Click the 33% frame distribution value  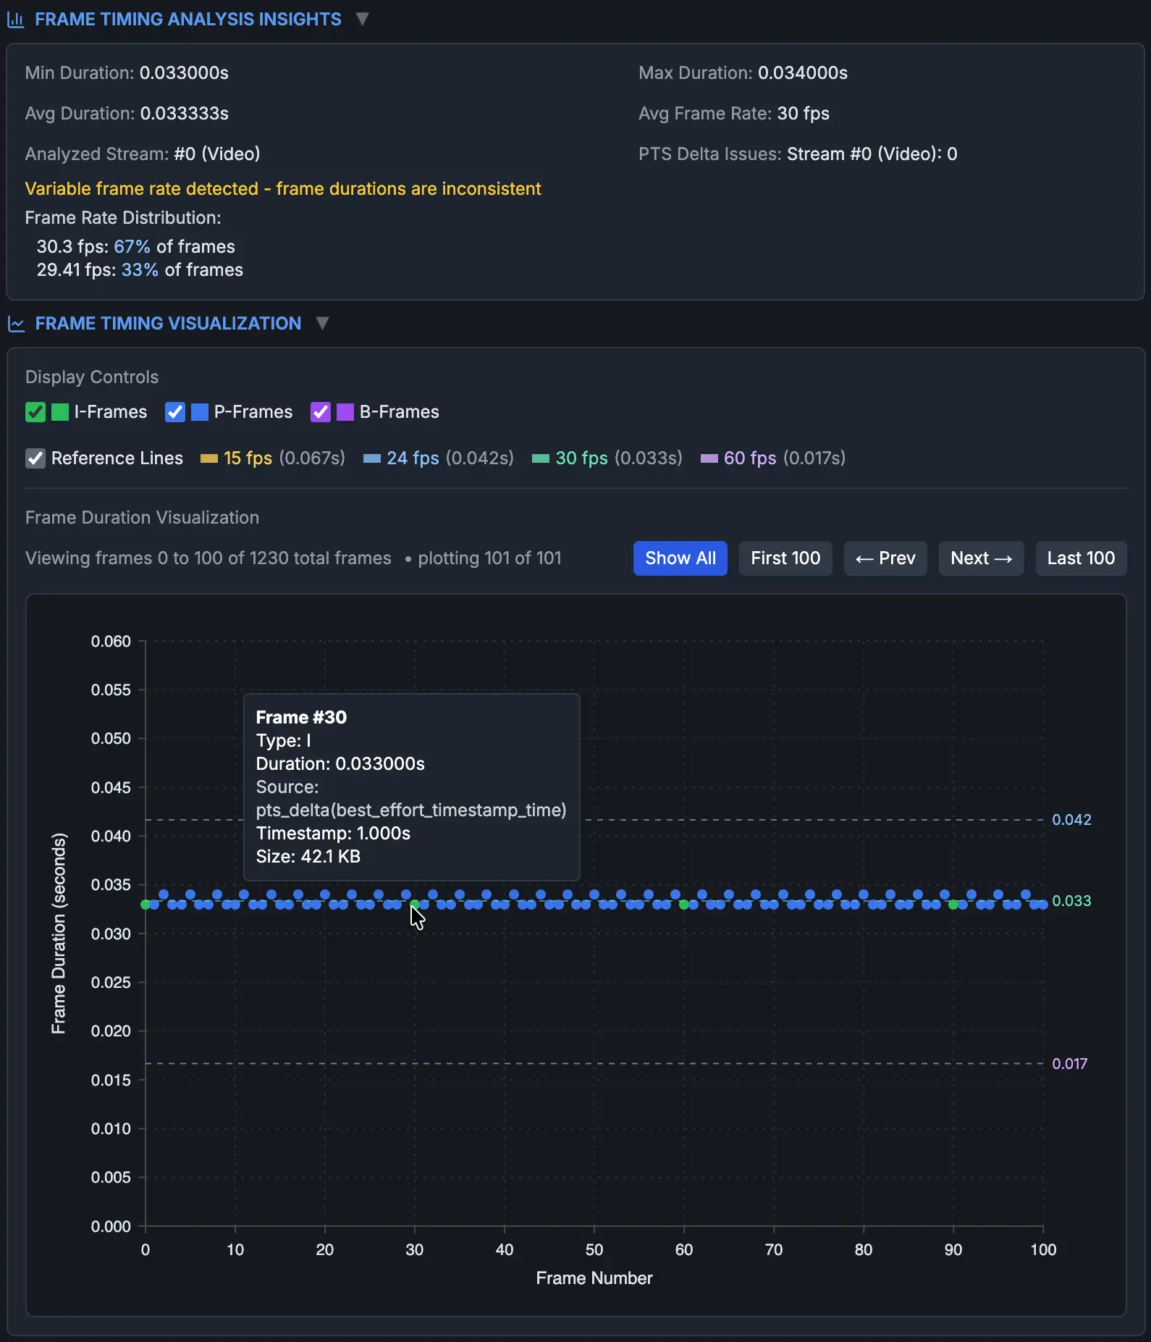pos(140,270)
